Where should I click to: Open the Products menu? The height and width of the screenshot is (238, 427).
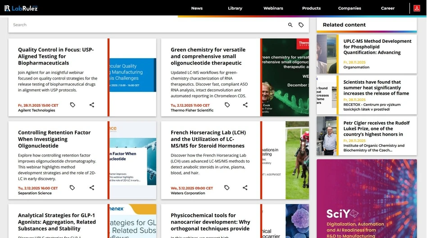(311, 8)
